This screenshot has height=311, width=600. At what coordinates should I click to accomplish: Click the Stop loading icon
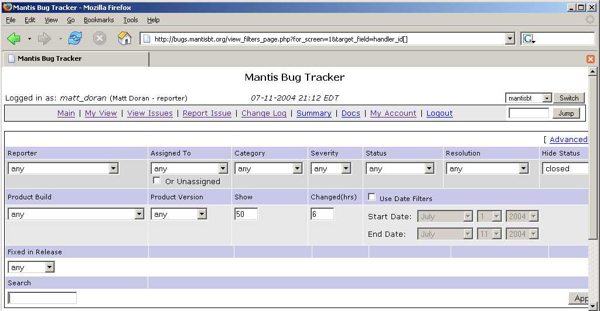(x=100, y=39)
